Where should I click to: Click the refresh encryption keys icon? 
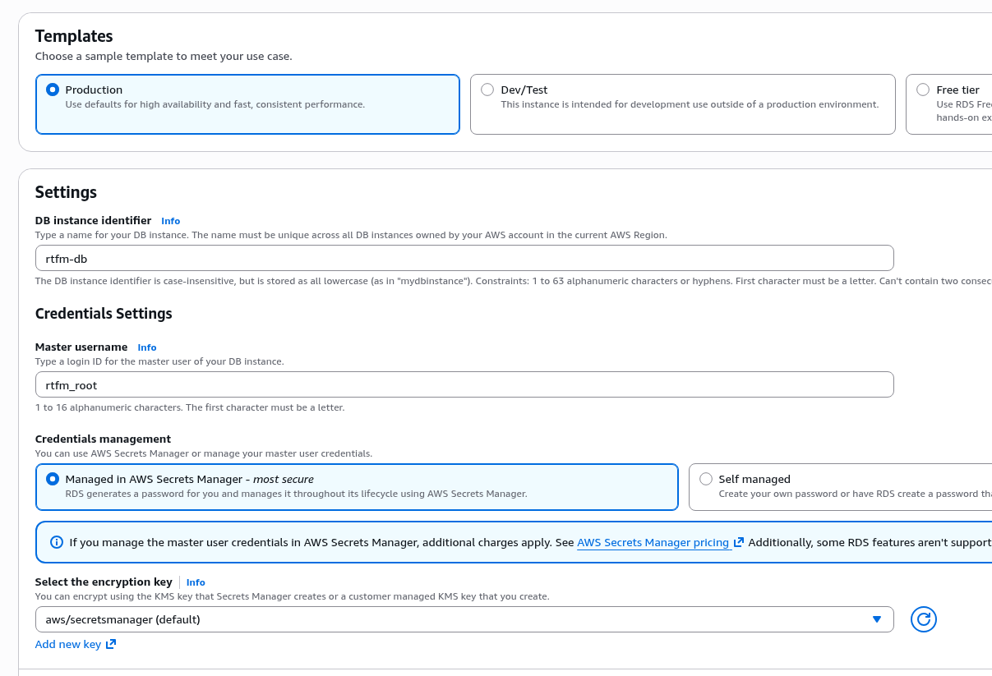923,619
